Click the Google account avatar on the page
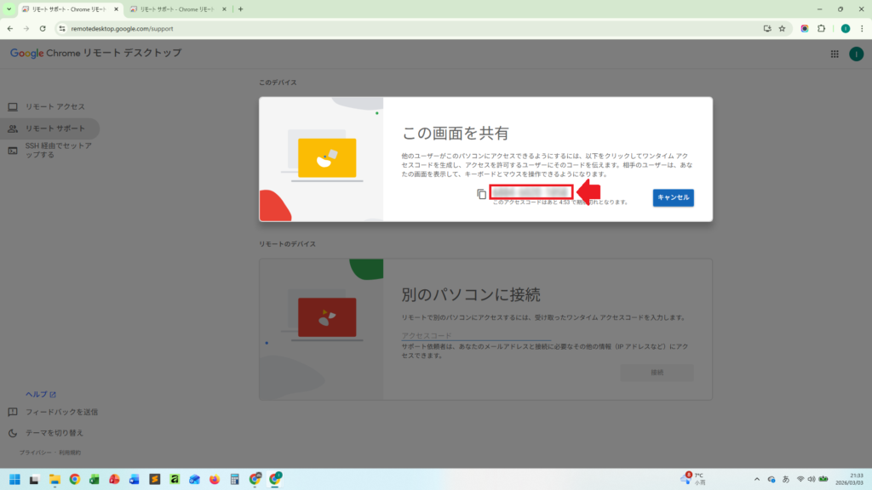872x490 pixels. point(856,54)
